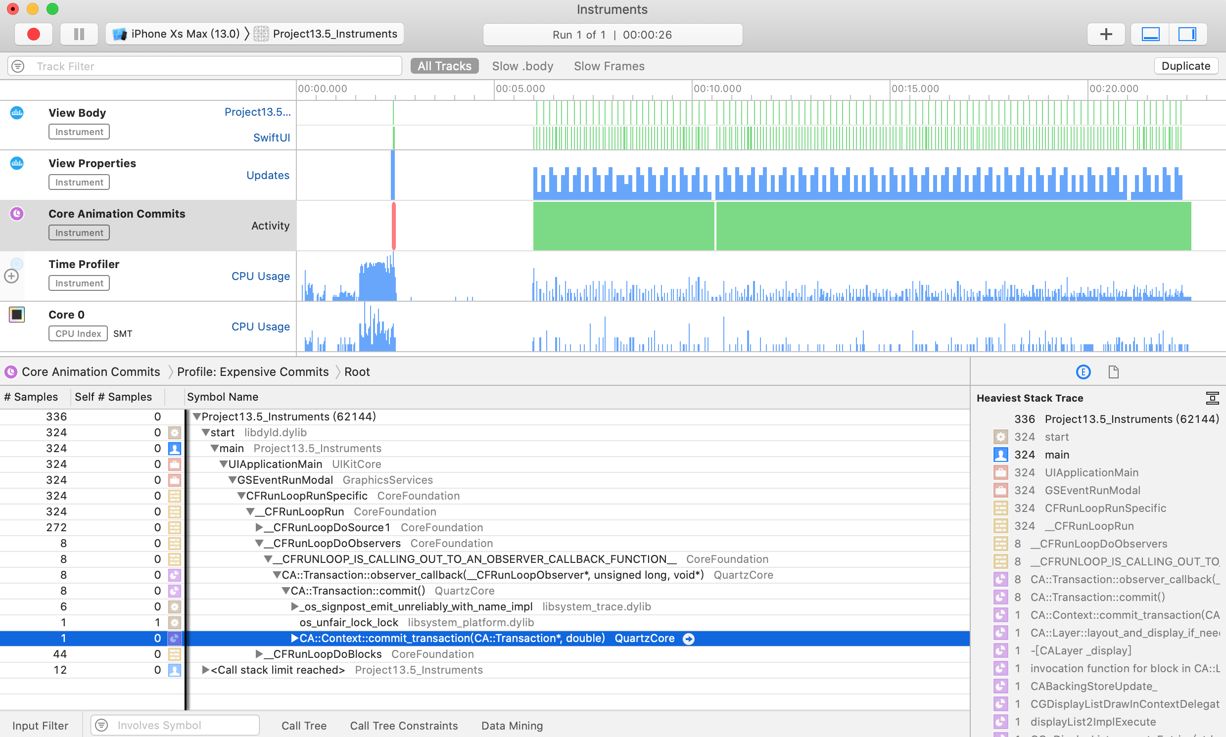The width and height of the screenshot is (1226, 737).
Task: Click the Involves Symbol filter field
Action: tap(175, 725)
